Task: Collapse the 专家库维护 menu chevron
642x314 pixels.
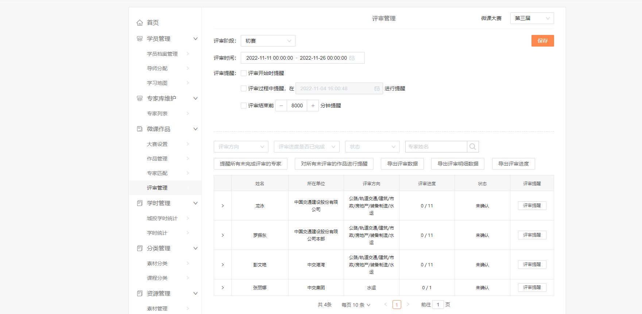Action: coord(196,98)
